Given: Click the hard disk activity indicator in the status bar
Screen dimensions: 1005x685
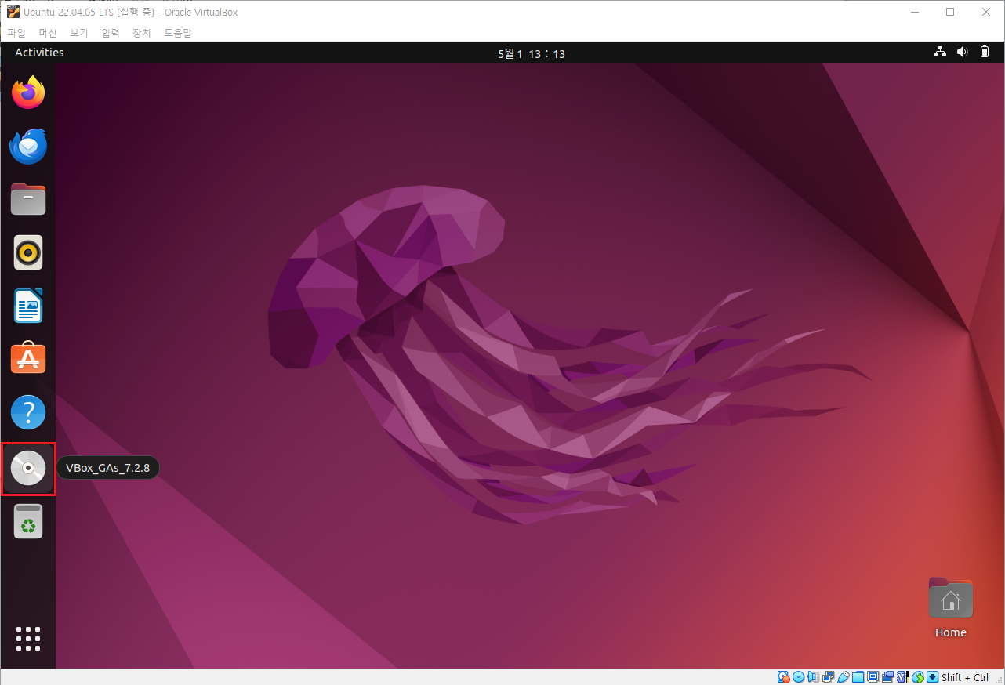Looking at the screenshot, I should (x=783, y=677).
